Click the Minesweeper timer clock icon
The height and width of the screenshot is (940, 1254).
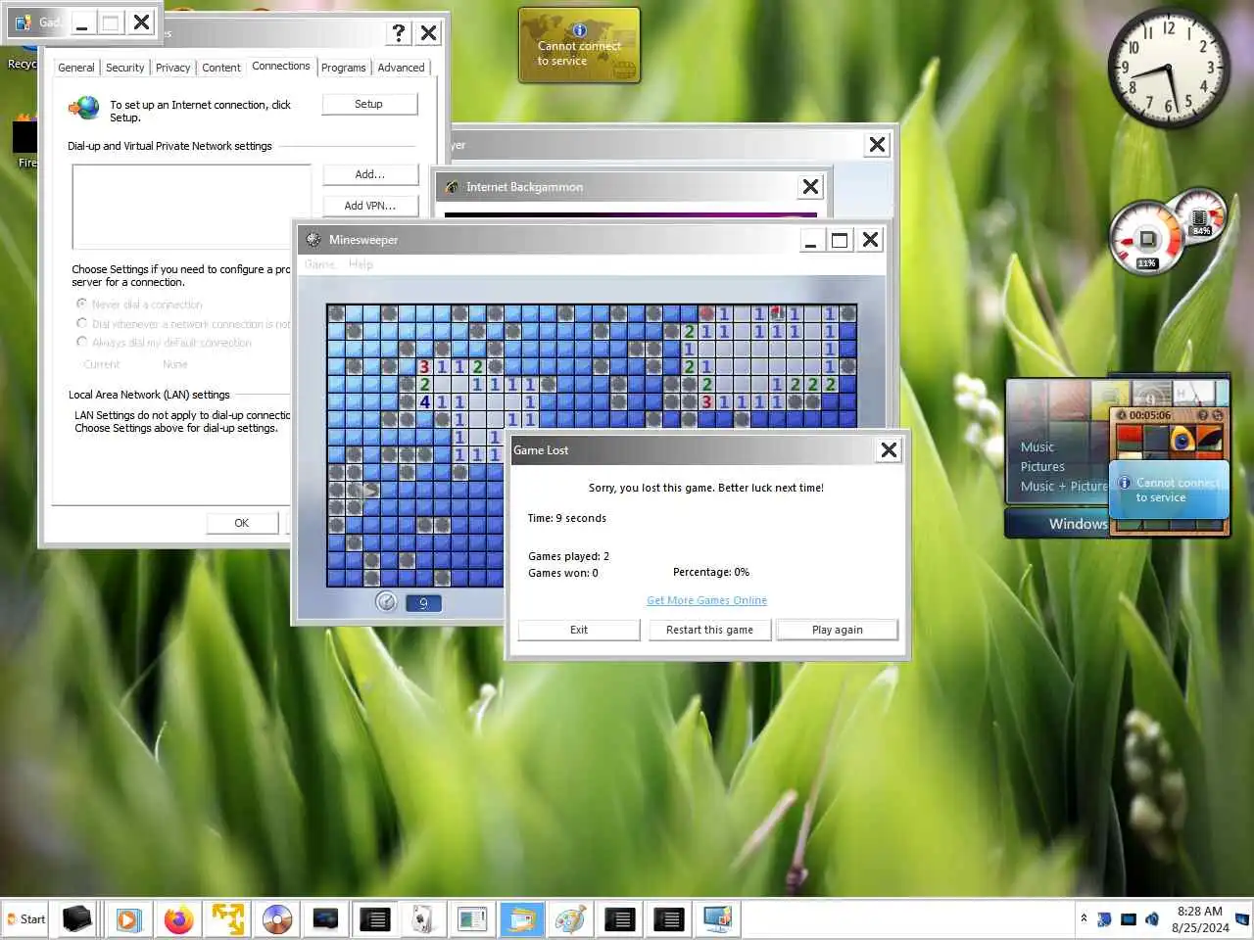pos(386,601)
